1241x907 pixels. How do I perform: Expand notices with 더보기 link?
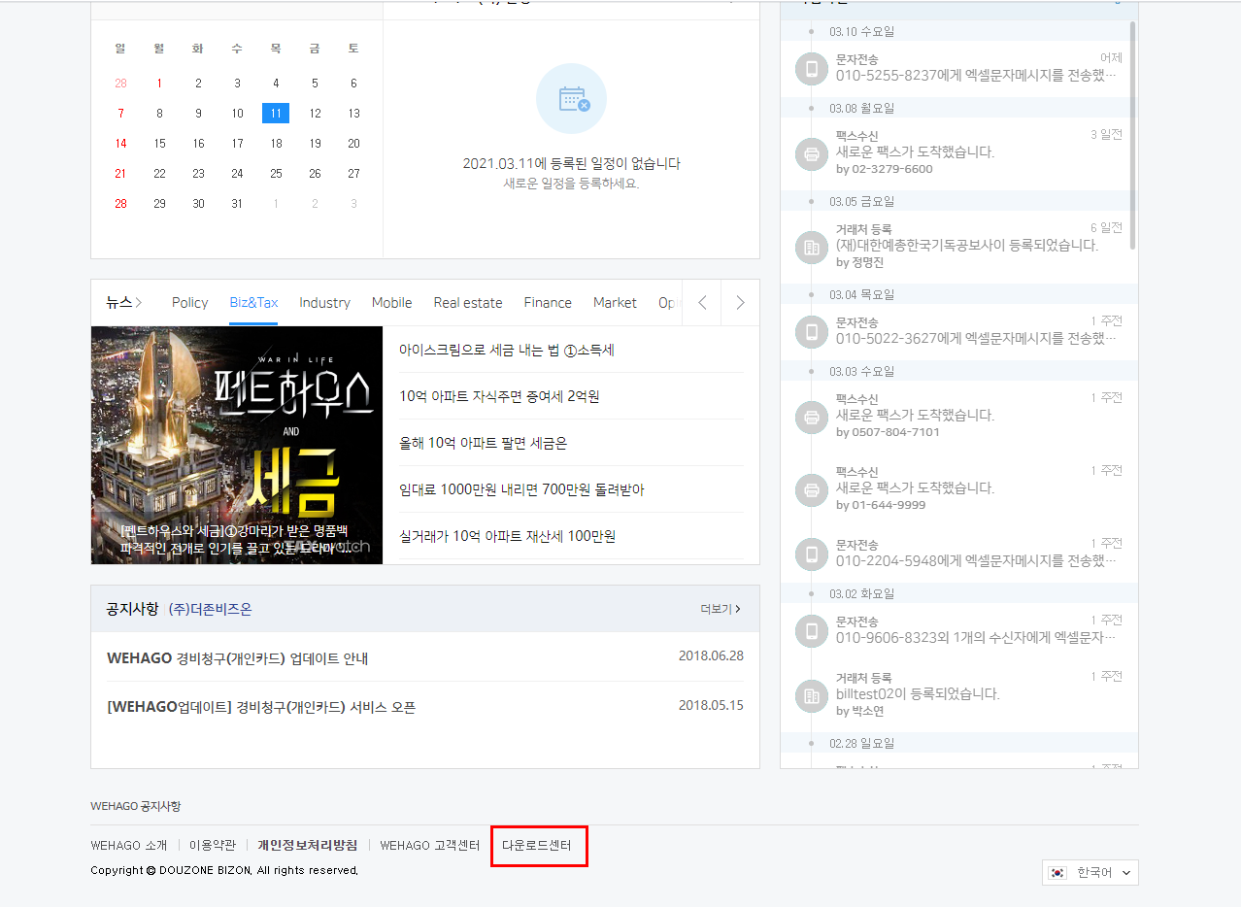[x=720, y=609]
